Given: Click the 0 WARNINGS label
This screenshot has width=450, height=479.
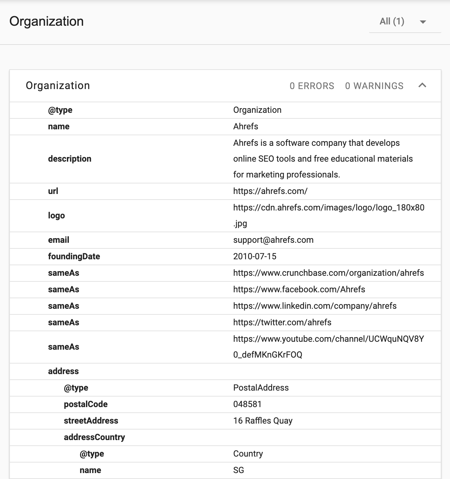Looking at the screenshot, I should (374, 86).
